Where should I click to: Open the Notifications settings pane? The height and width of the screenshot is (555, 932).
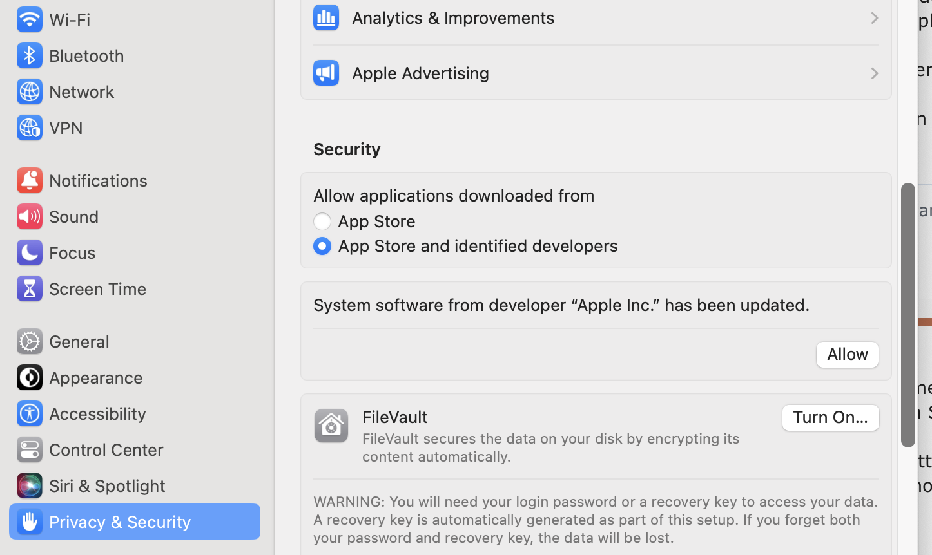tap(135, 180)
